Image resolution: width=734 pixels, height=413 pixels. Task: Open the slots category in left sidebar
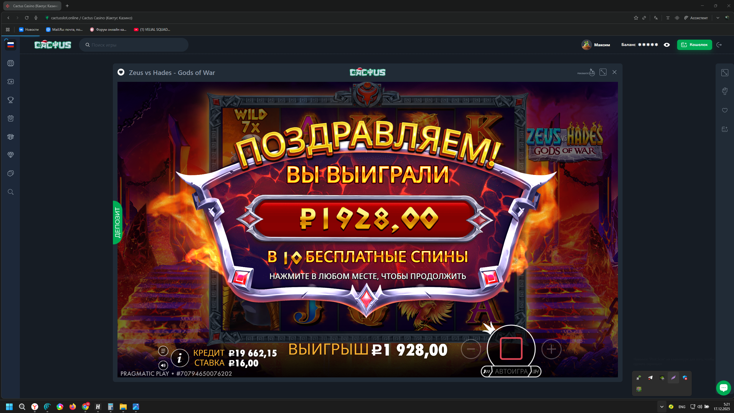(x=11, y=63)
